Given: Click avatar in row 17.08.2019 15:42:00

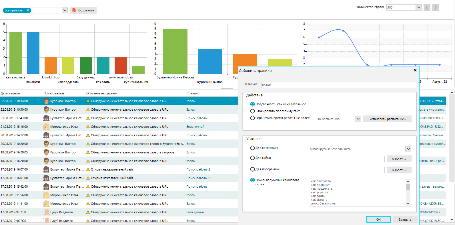Looking at the screenshot, I should (46, 187).
